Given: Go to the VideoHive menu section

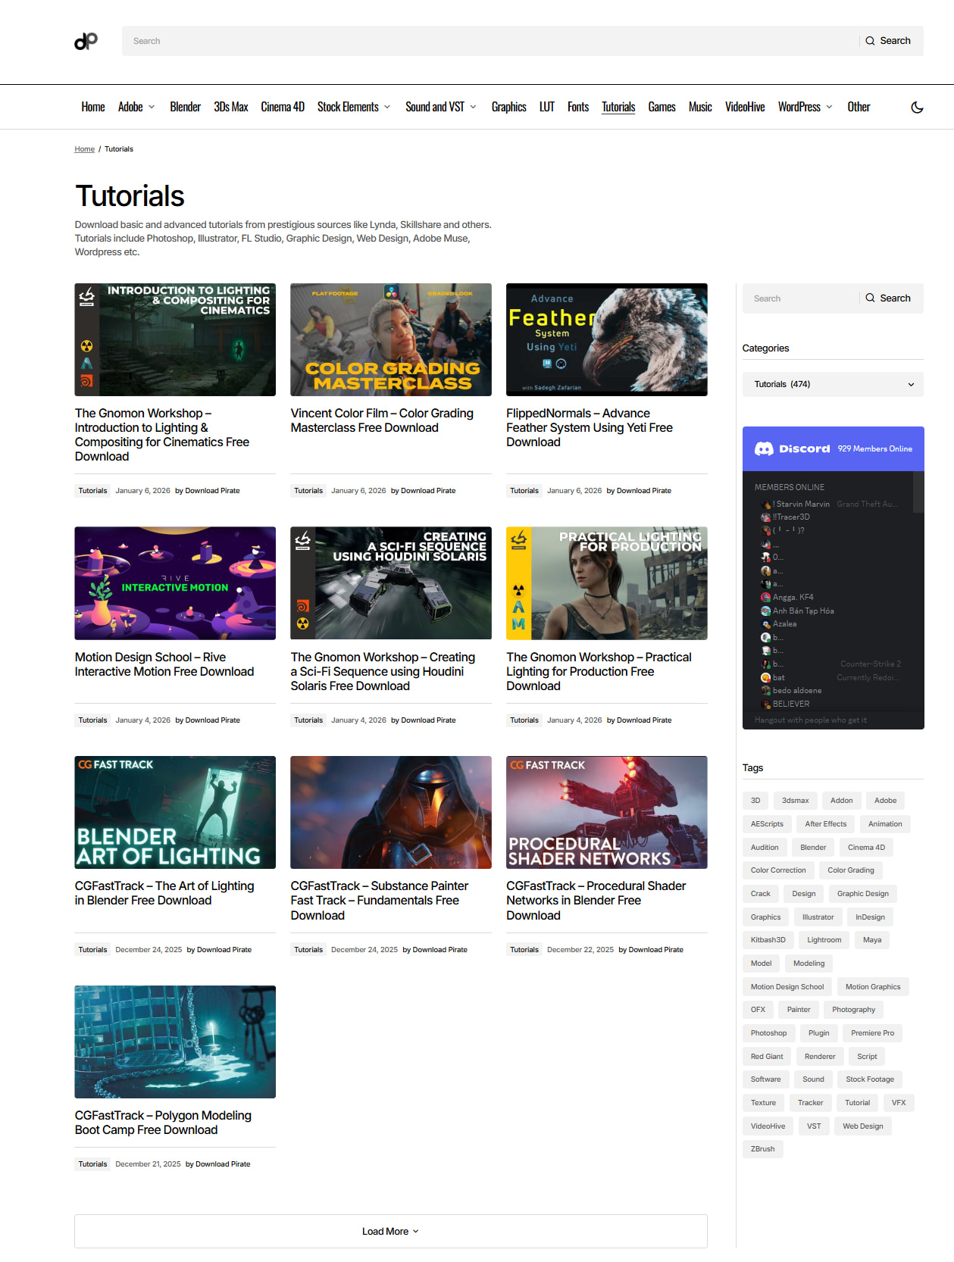Looking at the screenshot, I should pos(744,108).
